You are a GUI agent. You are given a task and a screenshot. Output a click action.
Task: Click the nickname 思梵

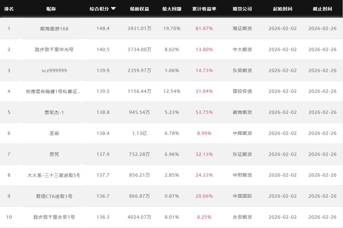tap(54, 154)
